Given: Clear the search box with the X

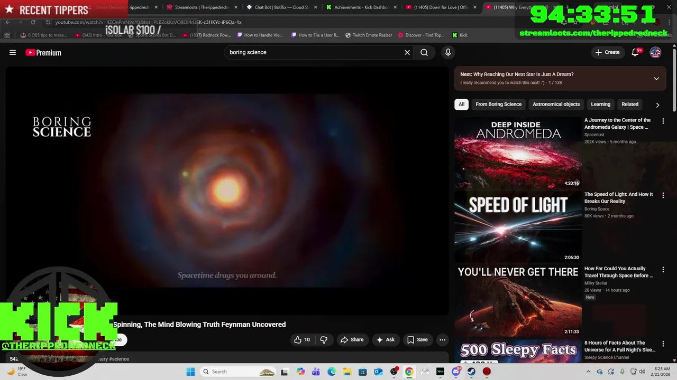Looking at the screenshot, I should pos(407,52).
